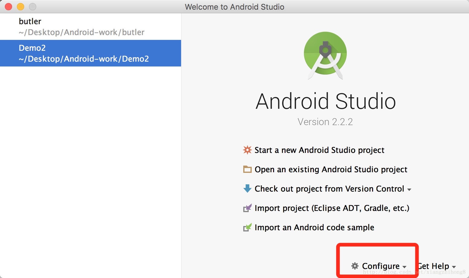This screenshot has width=469, height=278.
Task: Click the Version 2.2.2 label
Action: pos(325,122)
